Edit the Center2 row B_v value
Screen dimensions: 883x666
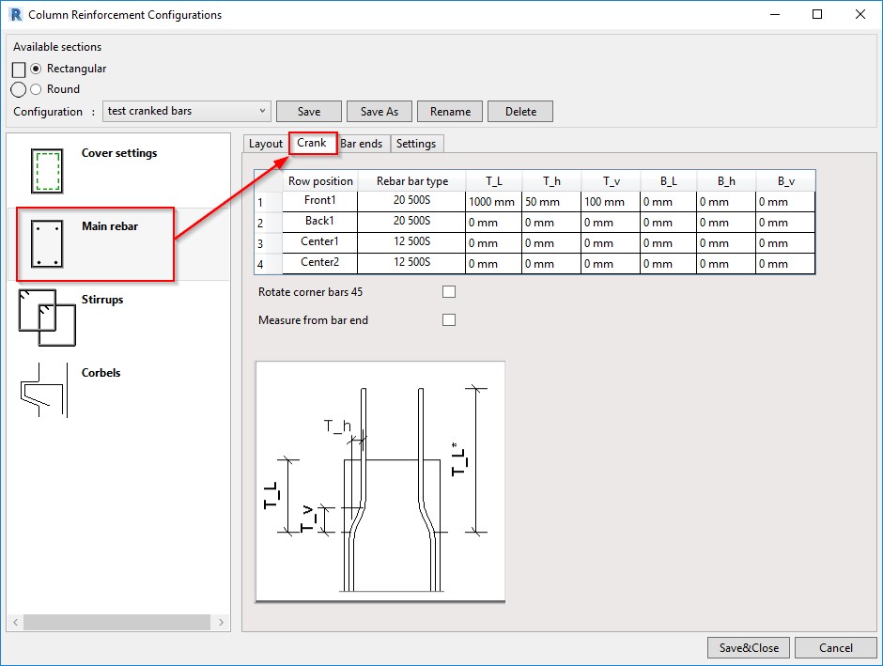click(x=785, y=263)
